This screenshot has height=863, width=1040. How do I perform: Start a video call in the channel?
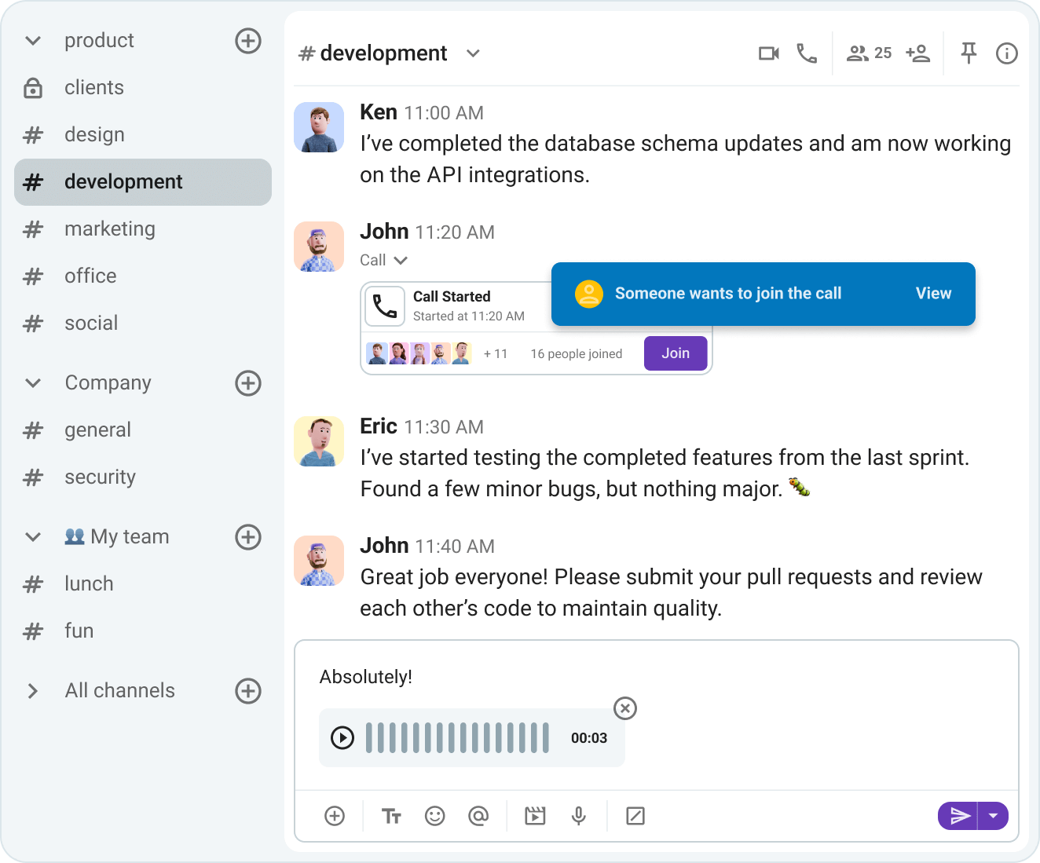pos(768,53)
